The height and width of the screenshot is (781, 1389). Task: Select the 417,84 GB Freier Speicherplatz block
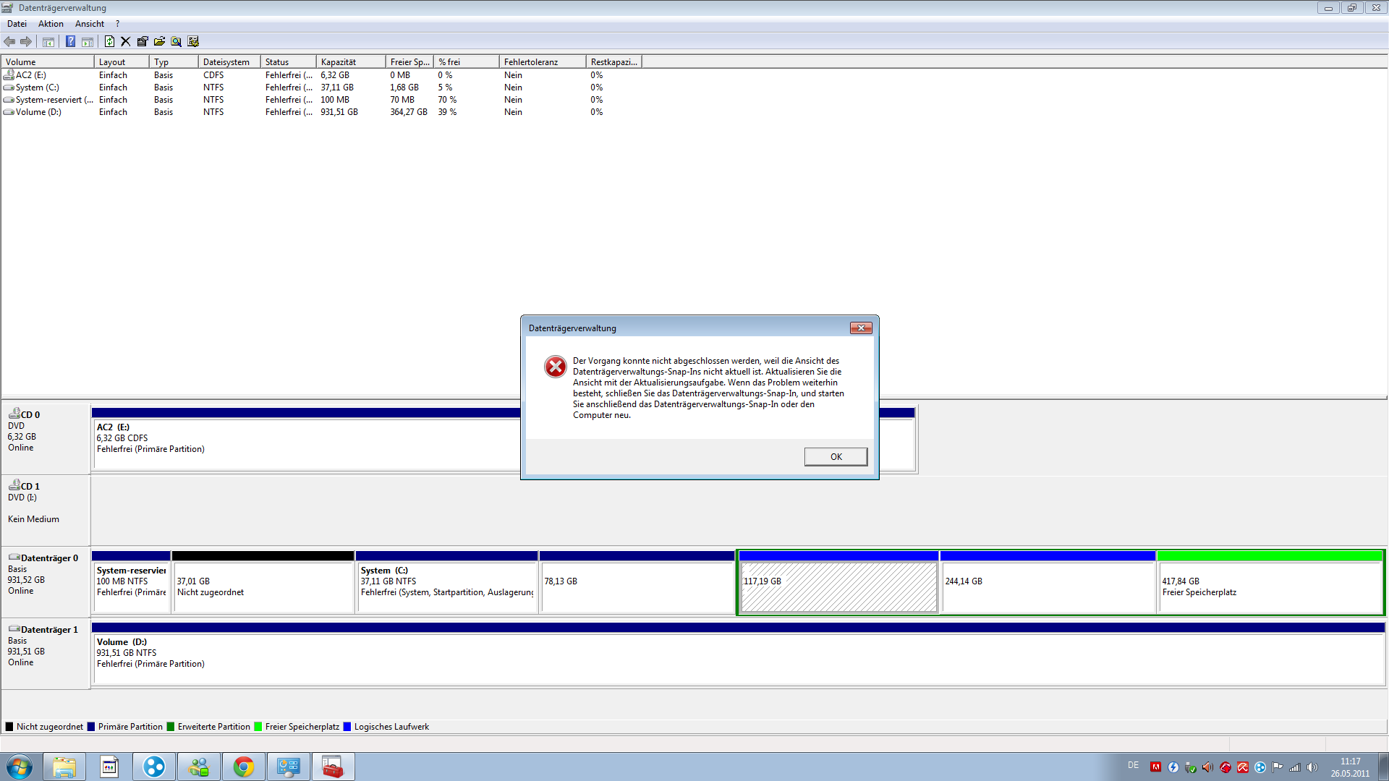pyautogui.click(x=1270, y=586)
